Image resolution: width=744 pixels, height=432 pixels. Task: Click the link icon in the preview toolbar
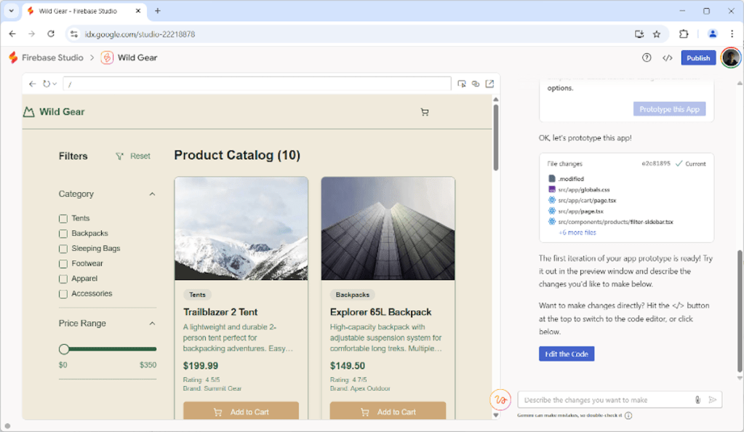click(476, 84)
